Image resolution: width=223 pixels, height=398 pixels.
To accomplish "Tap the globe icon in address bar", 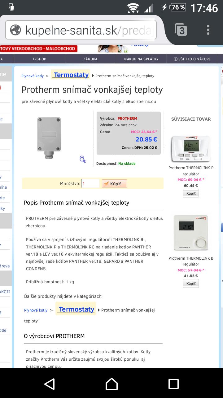I will coord(15,30).
